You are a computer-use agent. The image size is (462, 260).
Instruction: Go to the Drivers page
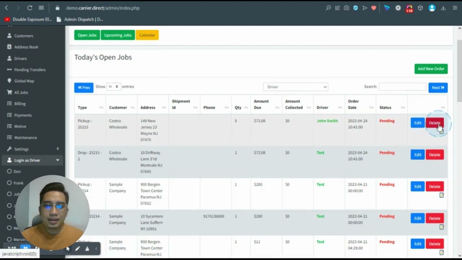(20, 58)
